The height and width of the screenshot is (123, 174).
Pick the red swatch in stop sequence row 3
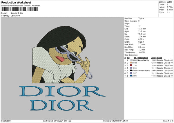(x=131, y=65)
